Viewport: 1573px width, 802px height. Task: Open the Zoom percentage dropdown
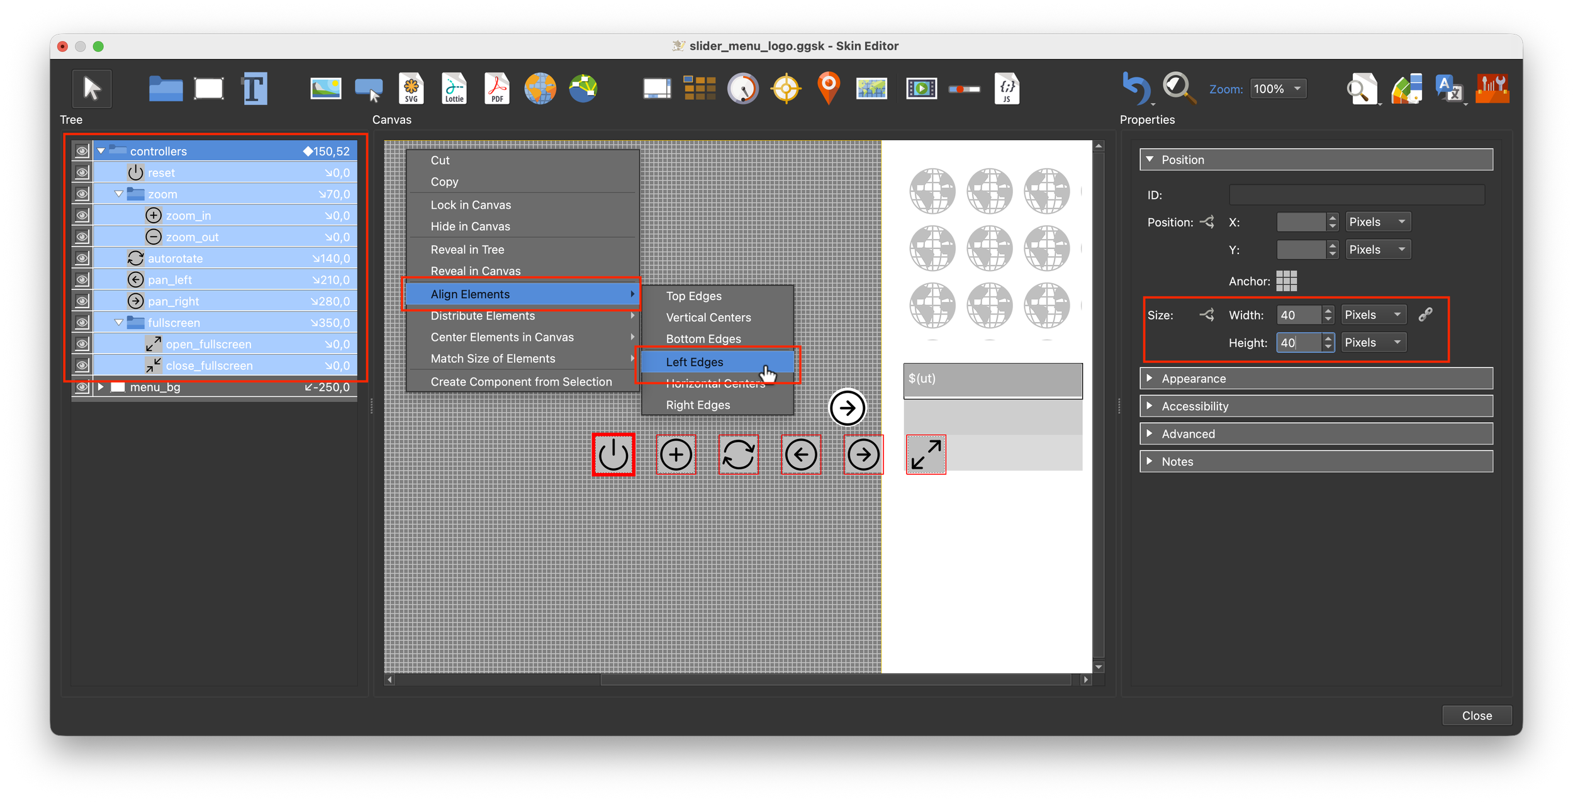point(1278,89)
